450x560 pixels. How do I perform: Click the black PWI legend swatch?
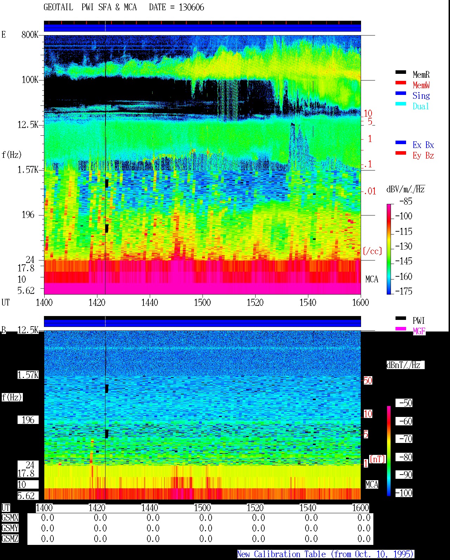pos(401,318)
